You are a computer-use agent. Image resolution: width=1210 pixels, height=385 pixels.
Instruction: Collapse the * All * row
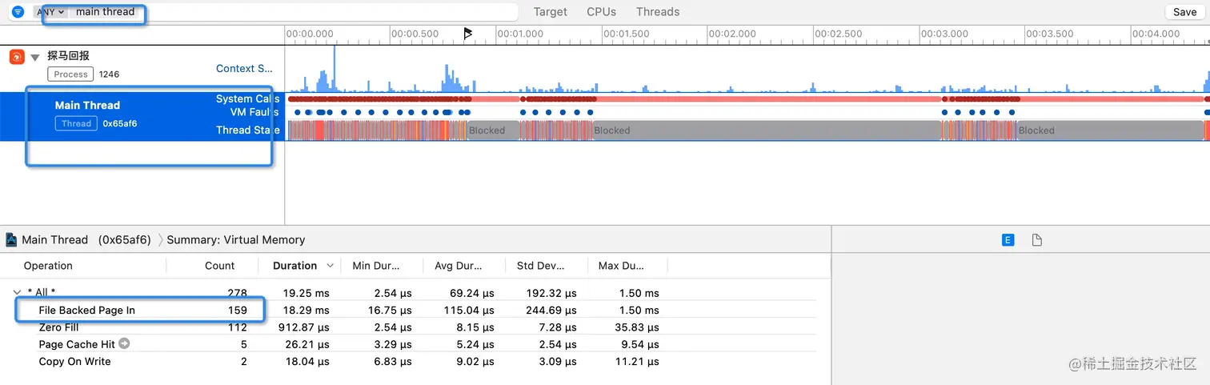(x=18, y=292)
